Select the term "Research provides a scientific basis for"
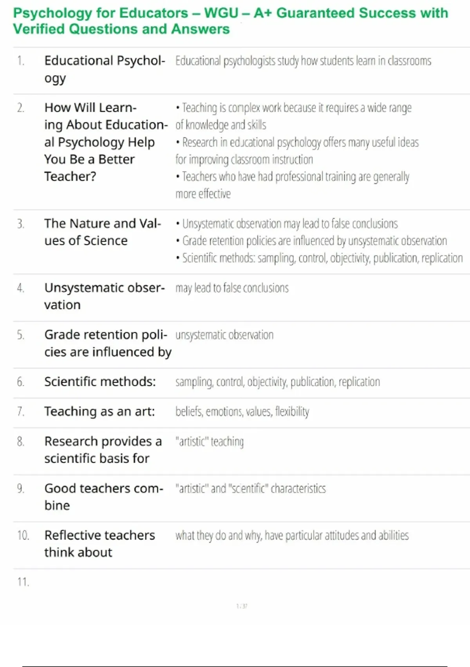This screenshot has width=470, height=667. coord(103,450)
